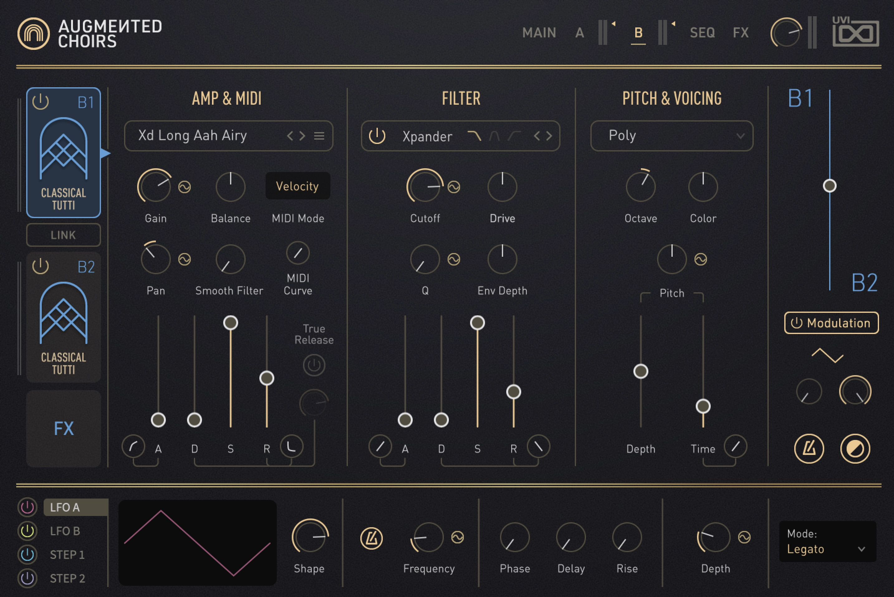Select the high-pass filter shape icon
This screenshot has height=597, width=894.
(514, 136)
